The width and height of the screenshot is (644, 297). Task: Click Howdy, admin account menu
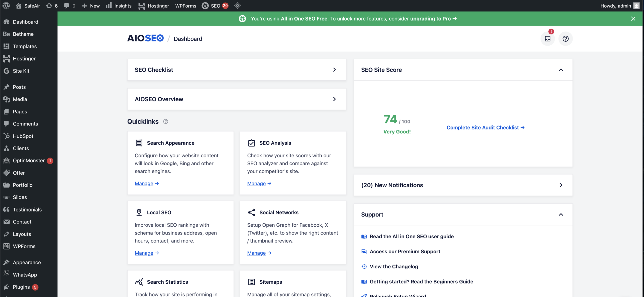tap(620, 6)
